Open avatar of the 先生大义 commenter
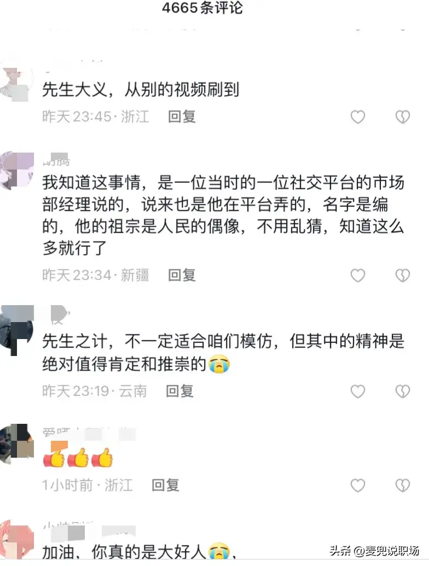429x566 pixels. 16,83
